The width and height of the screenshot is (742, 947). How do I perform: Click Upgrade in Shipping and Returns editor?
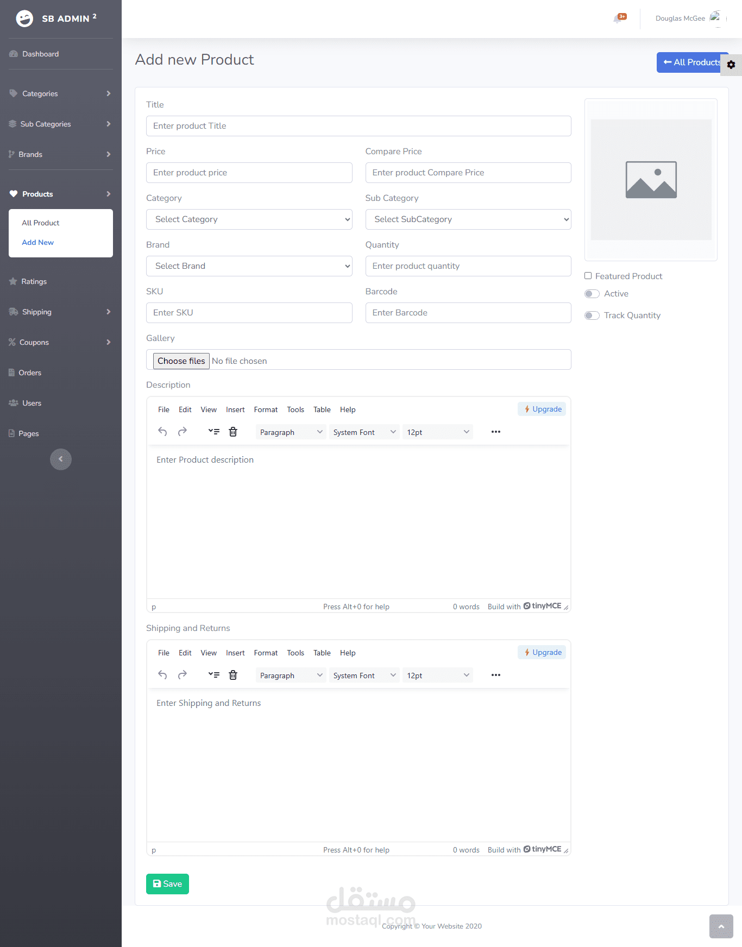click(x=542, y=652)
